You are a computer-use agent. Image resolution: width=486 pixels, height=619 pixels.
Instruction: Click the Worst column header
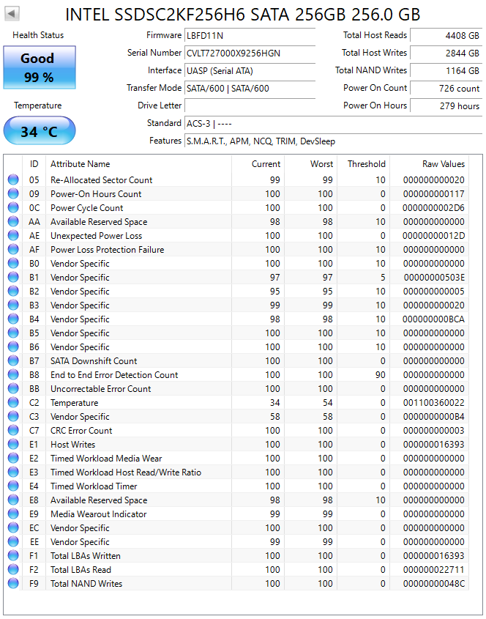click(x=311, y=164)
